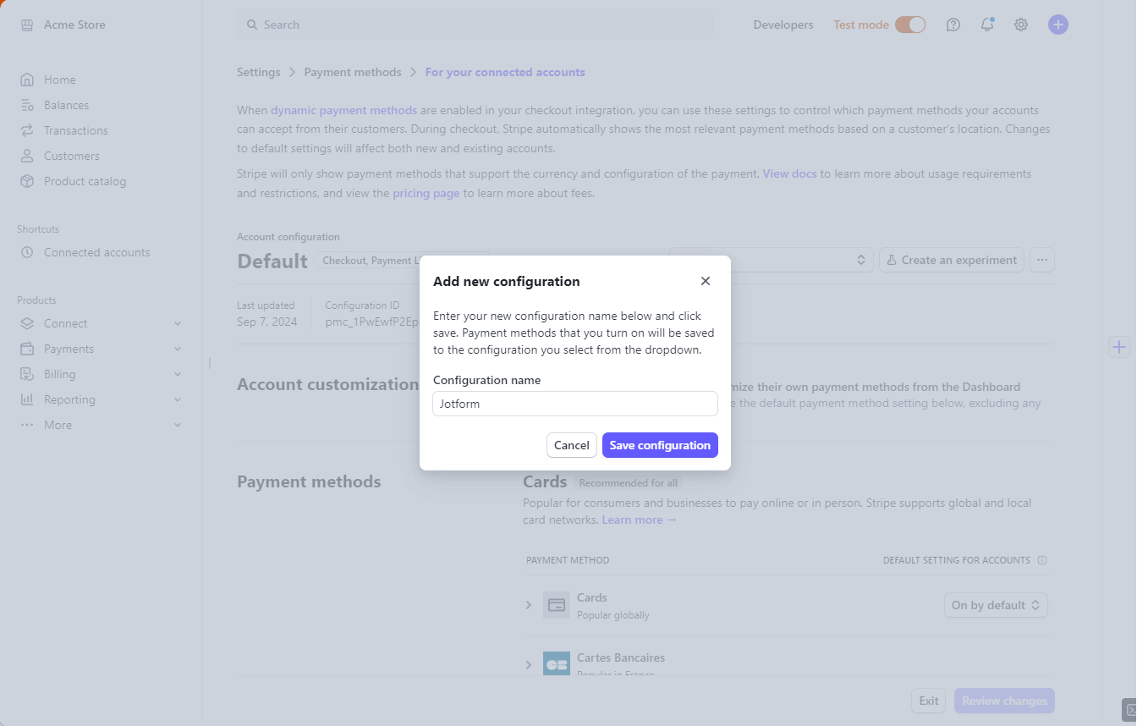This screenshot has height=726, width=1137.
Task: Click the Save configuration button
Action: (660, 445)
